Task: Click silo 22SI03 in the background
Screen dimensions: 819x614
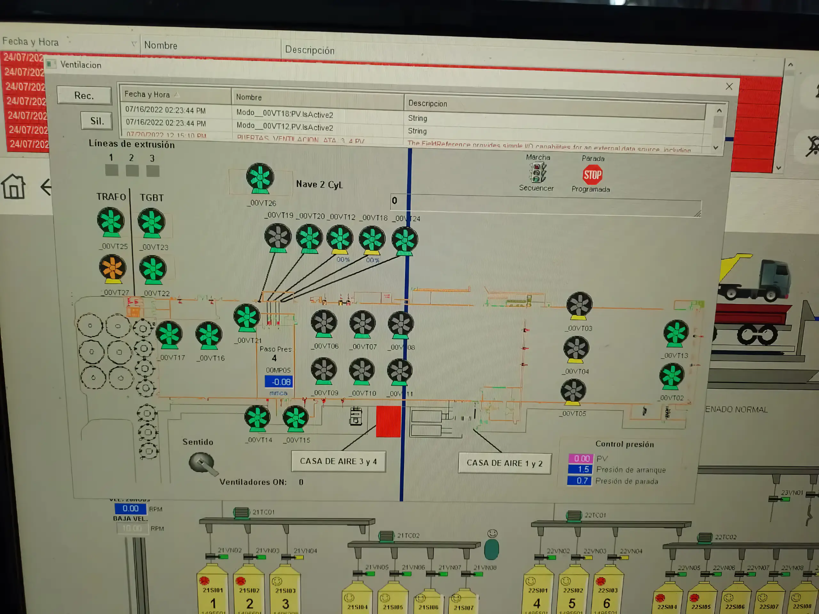Action: [x=609, y=590]
